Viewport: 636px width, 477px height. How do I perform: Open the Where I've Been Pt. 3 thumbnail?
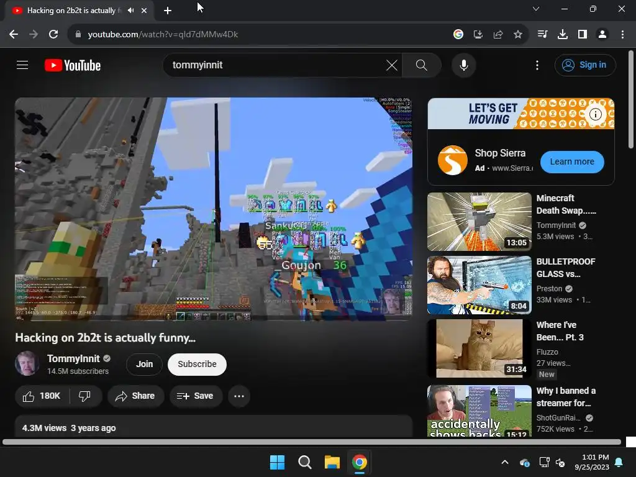click(479, 348)
